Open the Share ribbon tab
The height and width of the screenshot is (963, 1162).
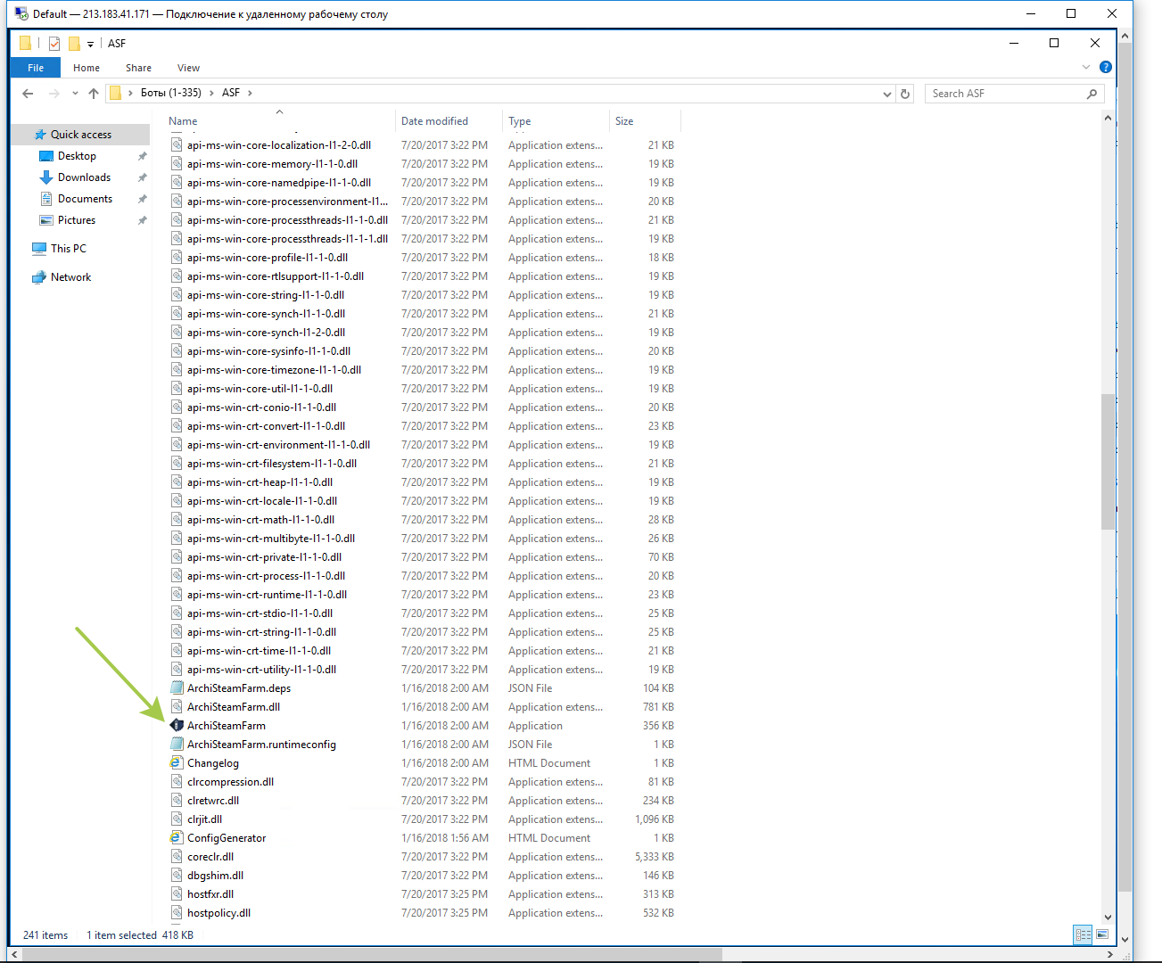click(x=138, y=68)
